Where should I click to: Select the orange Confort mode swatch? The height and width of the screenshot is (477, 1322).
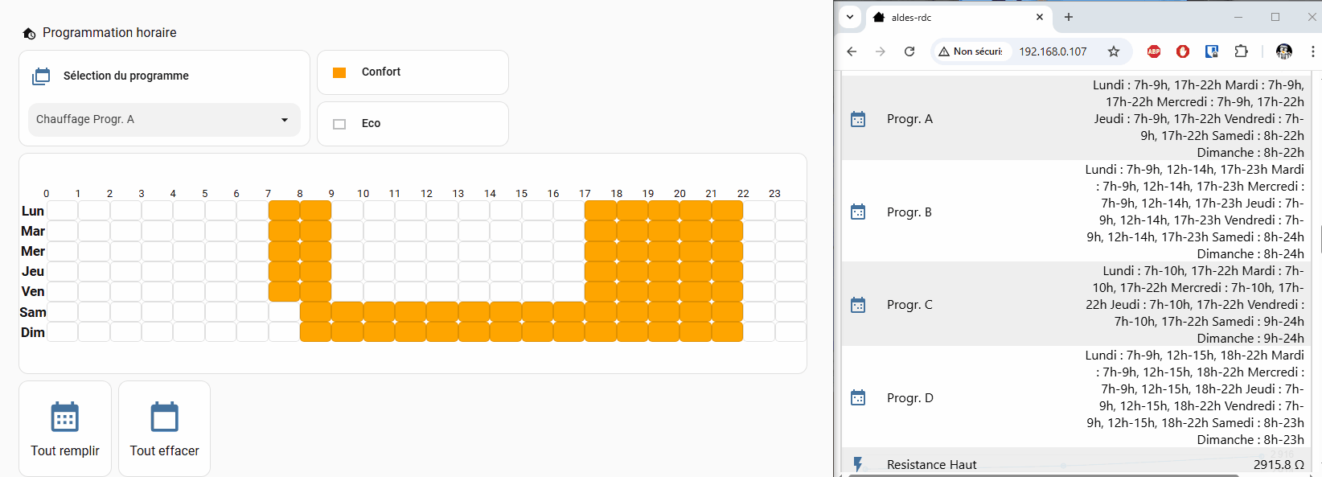coord(339,72)
